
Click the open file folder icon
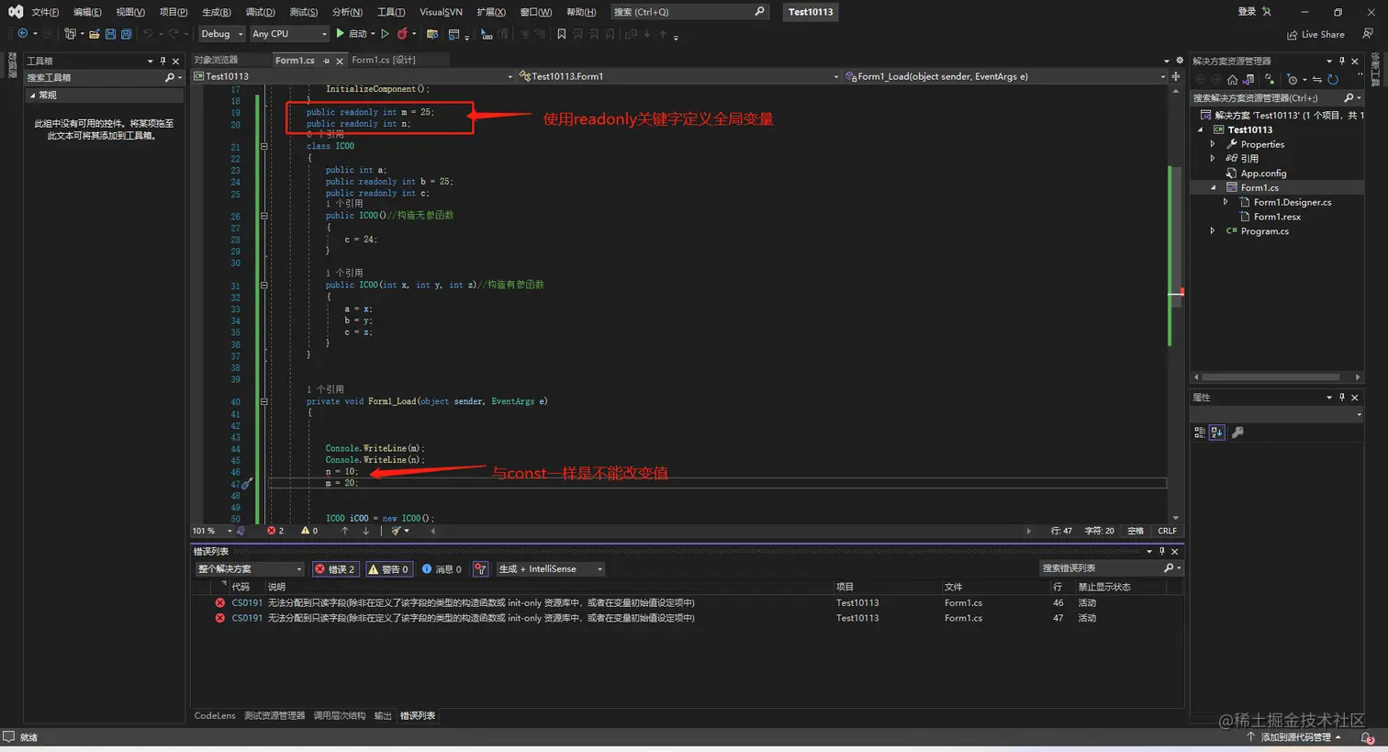(94, 34)
